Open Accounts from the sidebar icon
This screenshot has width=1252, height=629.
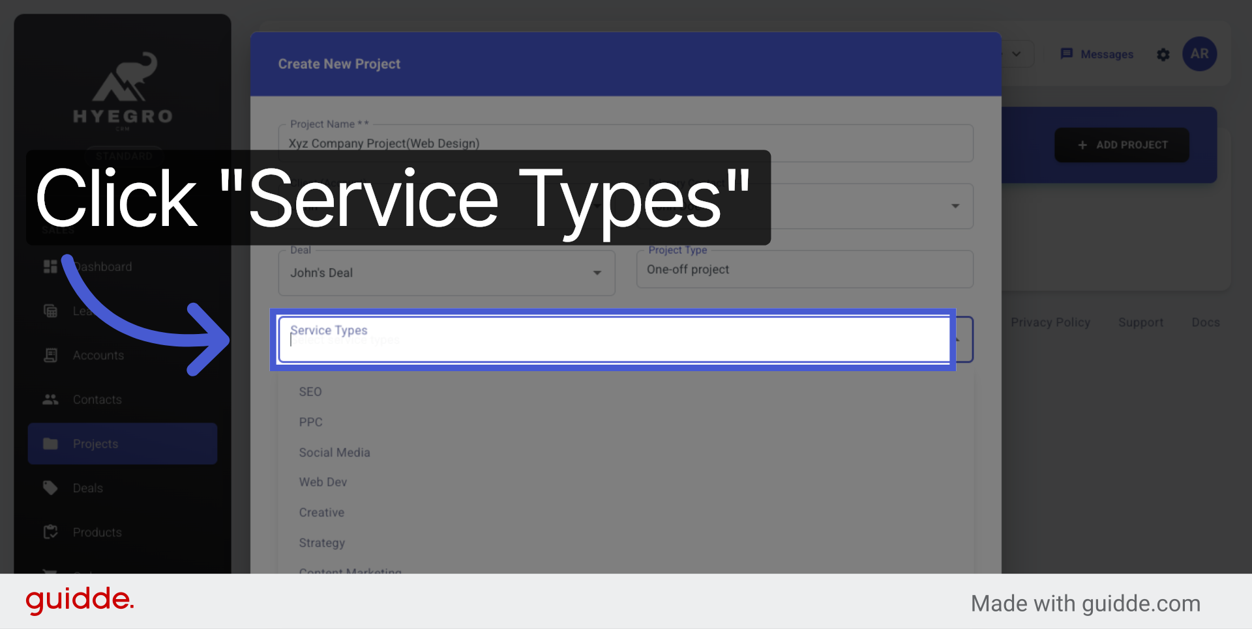(x=50, y=355)
